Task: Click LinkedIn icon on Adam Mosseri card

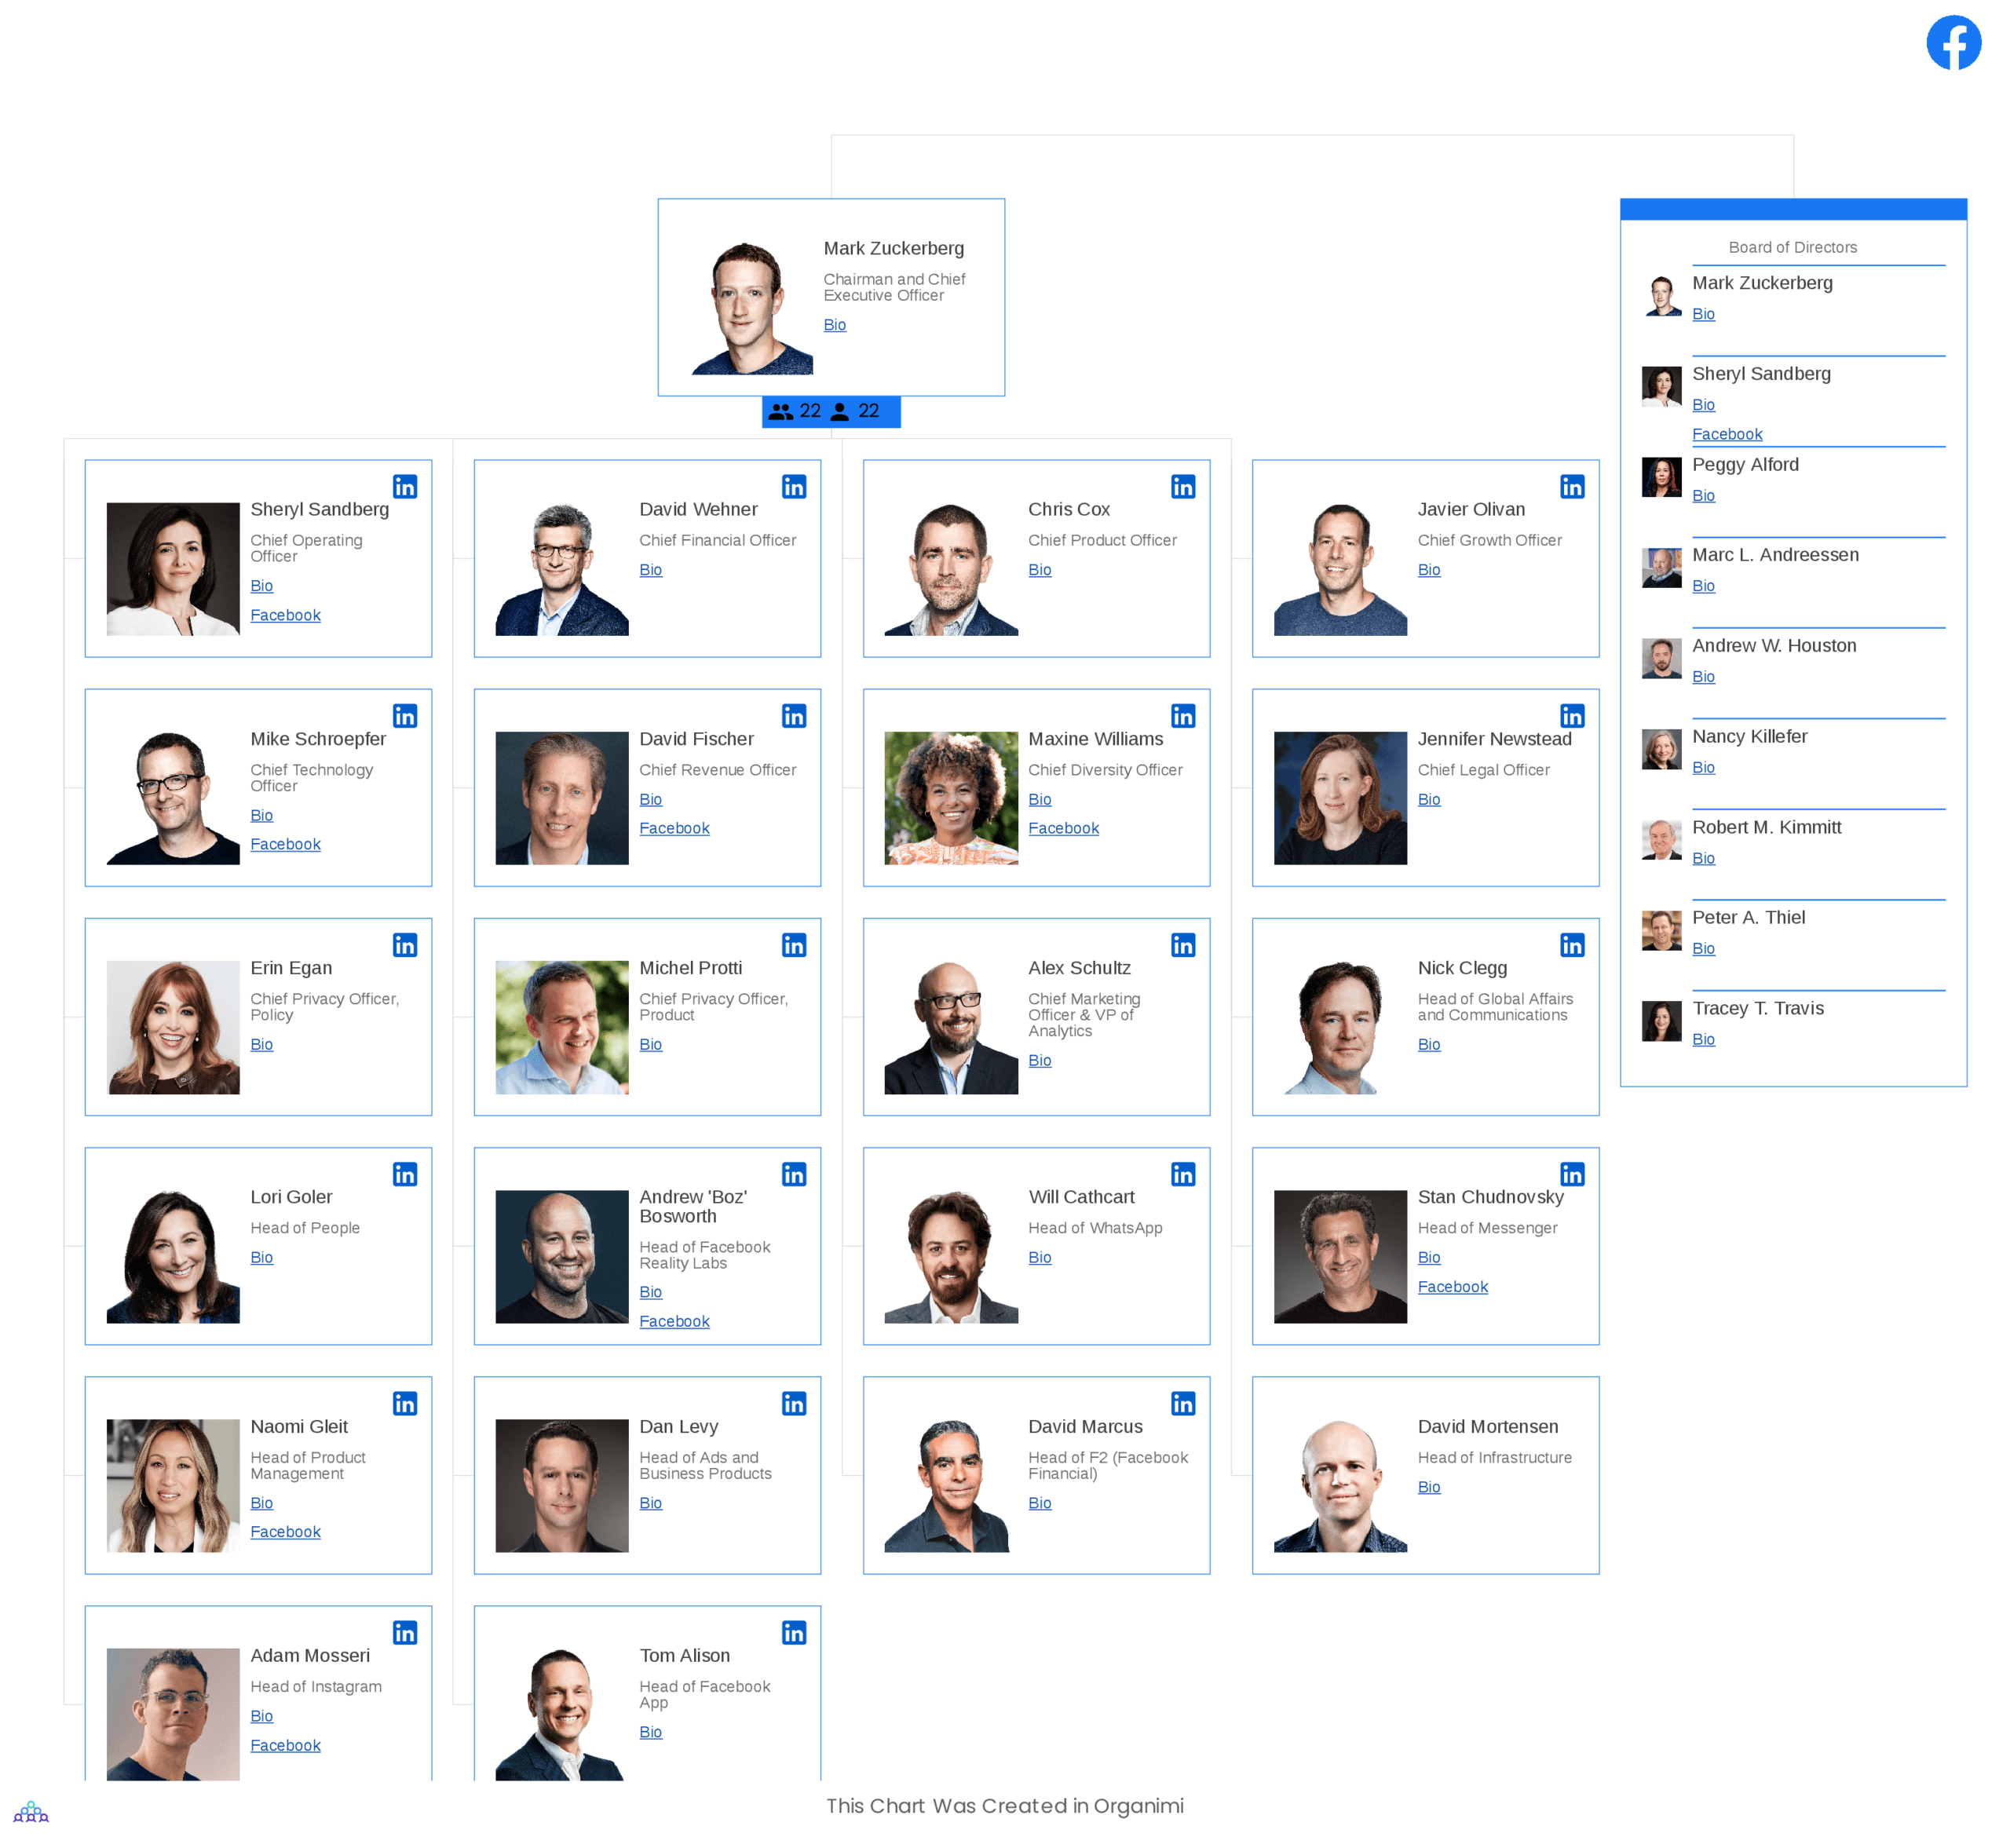Action: pyautogui.click(x=404, y=1629)
